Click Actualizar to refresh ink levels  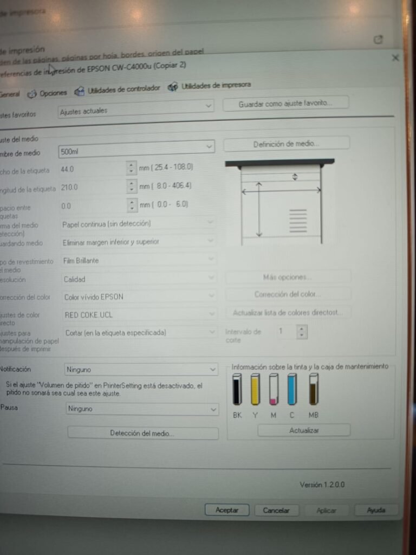pyautogui.click(x=304, y=430)
